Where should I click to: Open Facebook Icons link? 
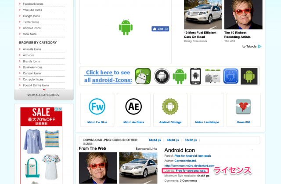point(33,4)
